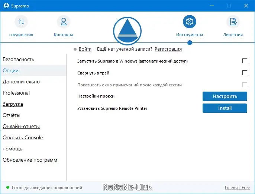Switch to the Контакты tab label
This screenshot has height=194, width=255.
64,35
